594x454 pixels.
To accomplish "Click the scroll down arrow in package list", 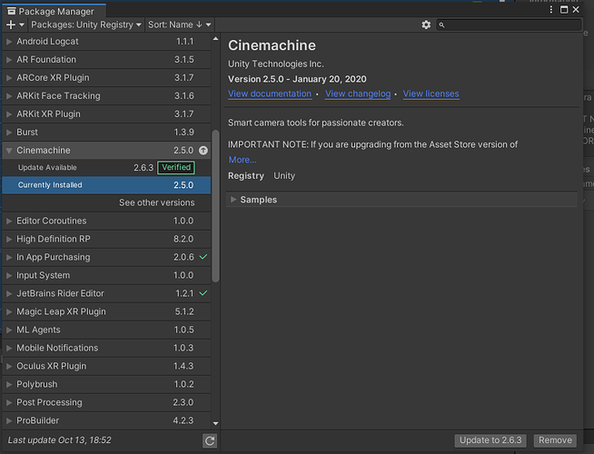I will point(215,423).
